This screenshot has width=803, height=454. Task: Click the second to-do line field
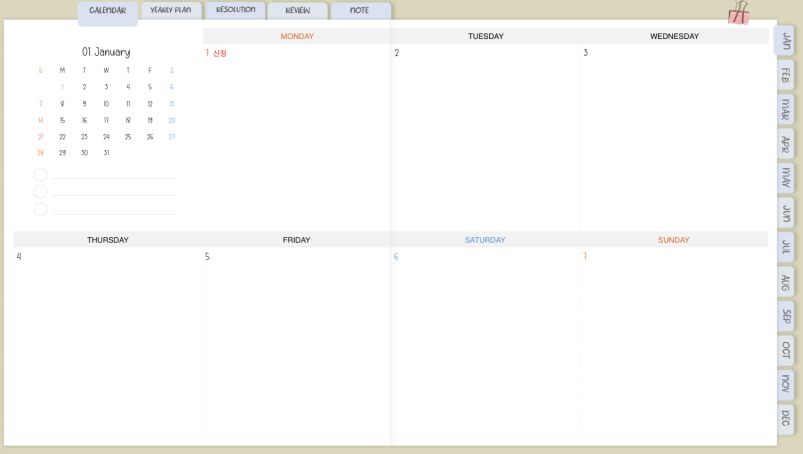click(x=114, y=191)
